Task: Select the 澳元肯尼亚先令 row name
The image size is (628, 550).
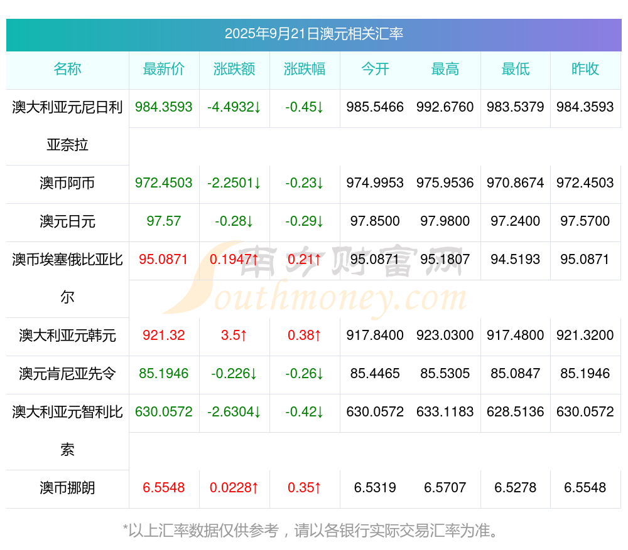Action: coord(67,374)
